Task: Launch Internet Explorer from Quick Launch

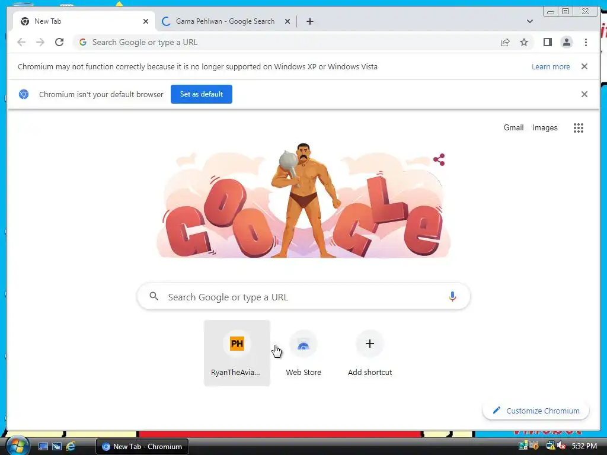Action: coord(71,447)
